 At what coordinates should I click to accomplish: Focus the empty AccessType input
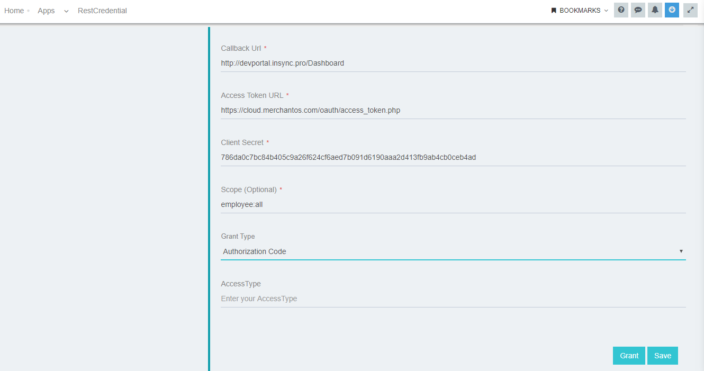(x=371, y=298)
